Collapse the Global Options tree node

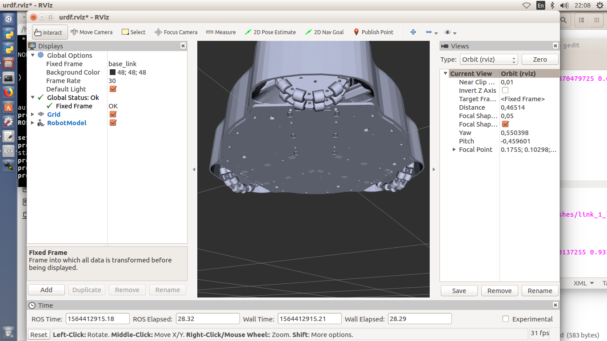point(32,55)
